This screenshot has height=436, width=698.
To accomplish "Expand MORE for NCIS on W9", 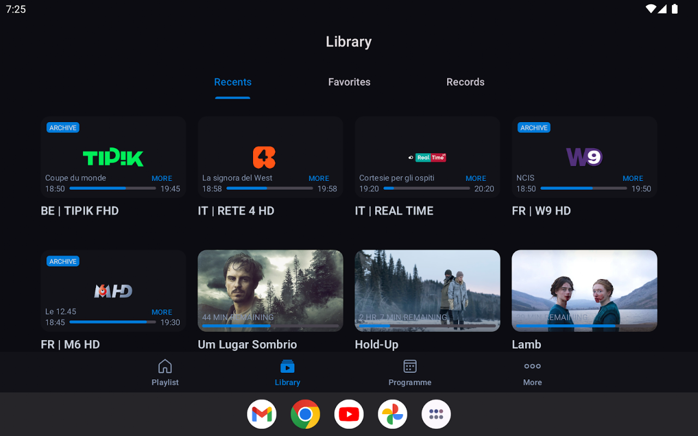I will (633, 178).
